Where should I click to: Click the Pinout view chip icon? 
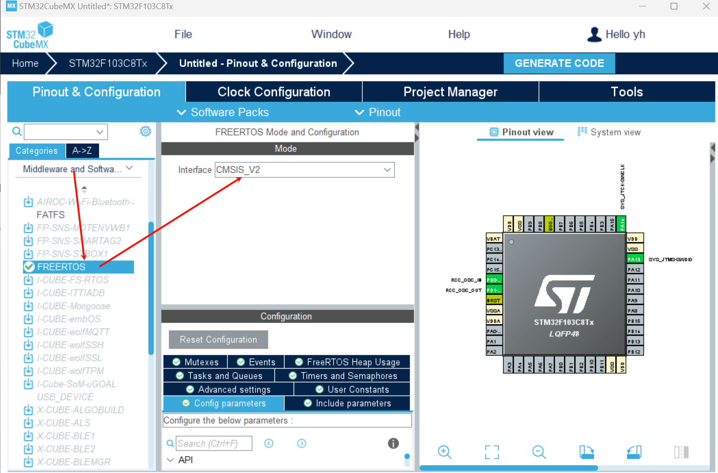[x=494, y=132]
